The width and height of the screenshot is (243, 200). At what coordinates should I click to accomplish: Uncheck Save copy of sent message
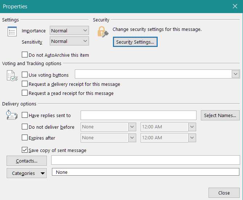click(x=25, y=150)
